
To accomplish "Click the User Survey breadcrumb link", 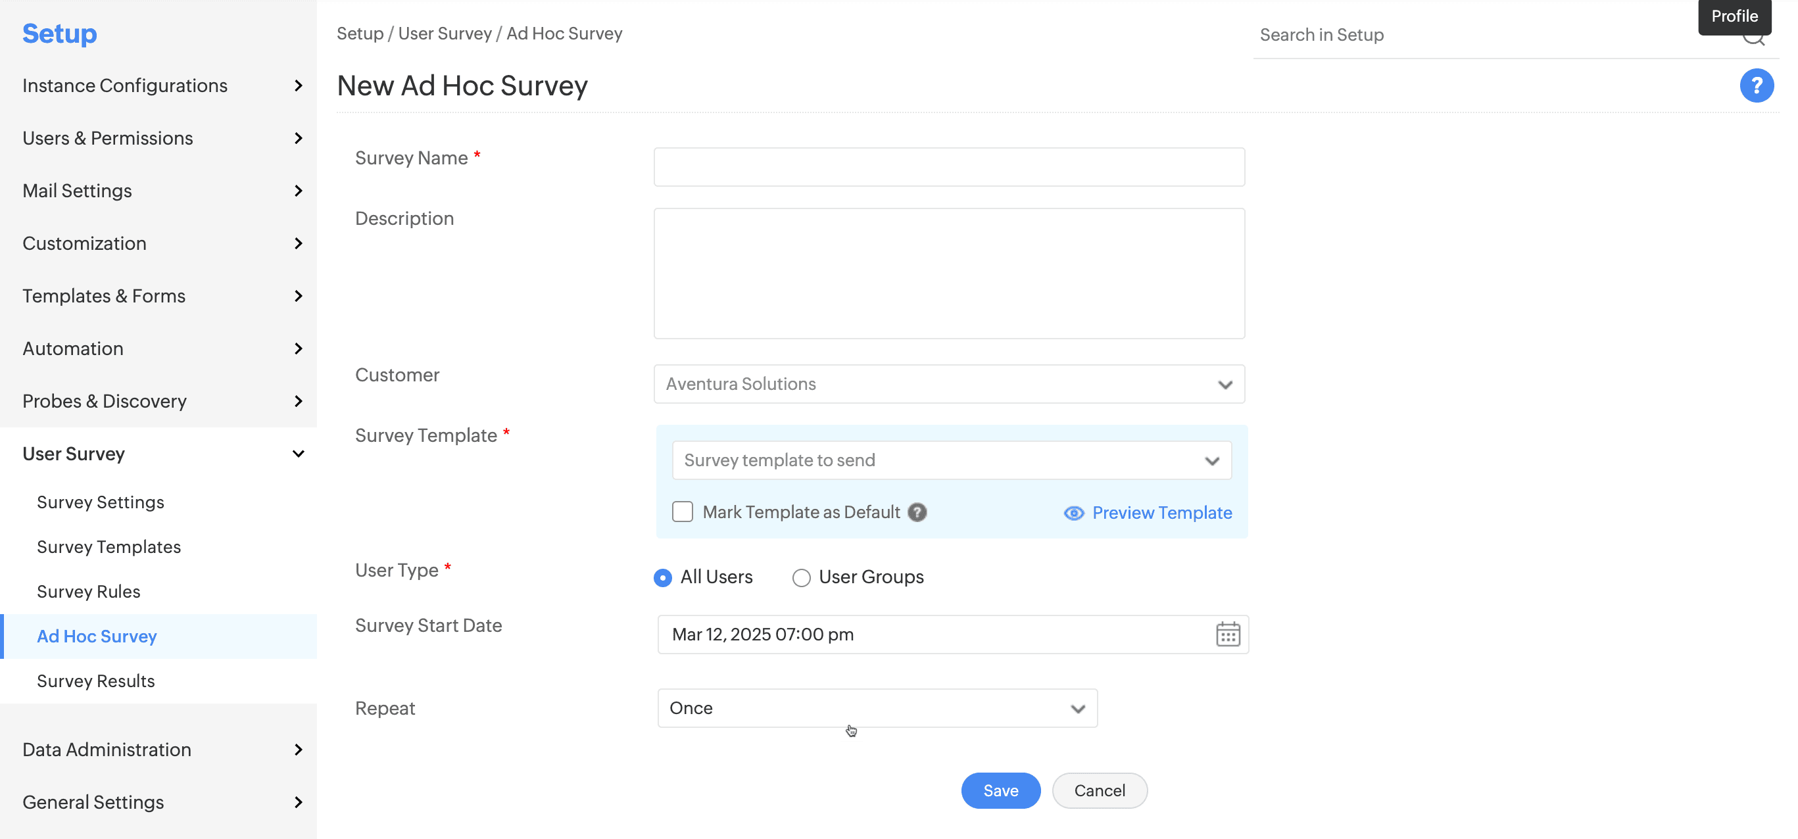I will point(445,34).
